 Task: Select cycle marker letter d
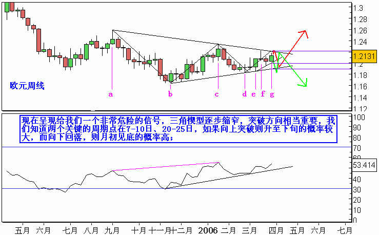tap(245, 94)
